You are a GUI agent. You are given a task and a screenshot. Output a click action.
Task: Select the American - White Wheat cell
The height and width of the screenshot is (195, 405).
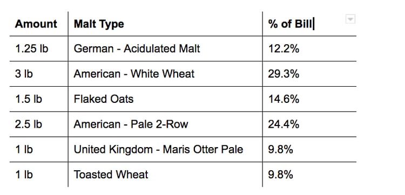(165, 74)
